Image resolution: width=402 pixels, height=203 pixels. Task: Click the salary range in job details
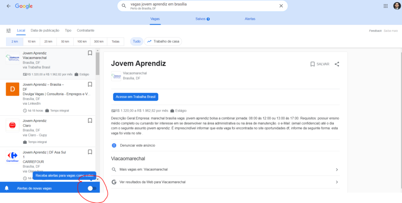pos(142,111)
